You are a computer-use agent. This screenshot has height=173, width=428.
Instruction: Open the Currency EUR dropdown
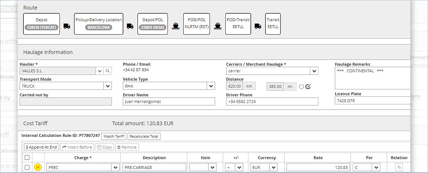click(x=274, y=167)
